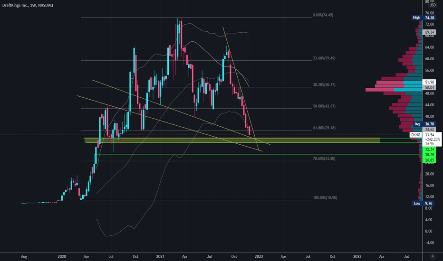Click the Aug label on the time axis
The image size is (443, 261).
[x=24, y=256]
